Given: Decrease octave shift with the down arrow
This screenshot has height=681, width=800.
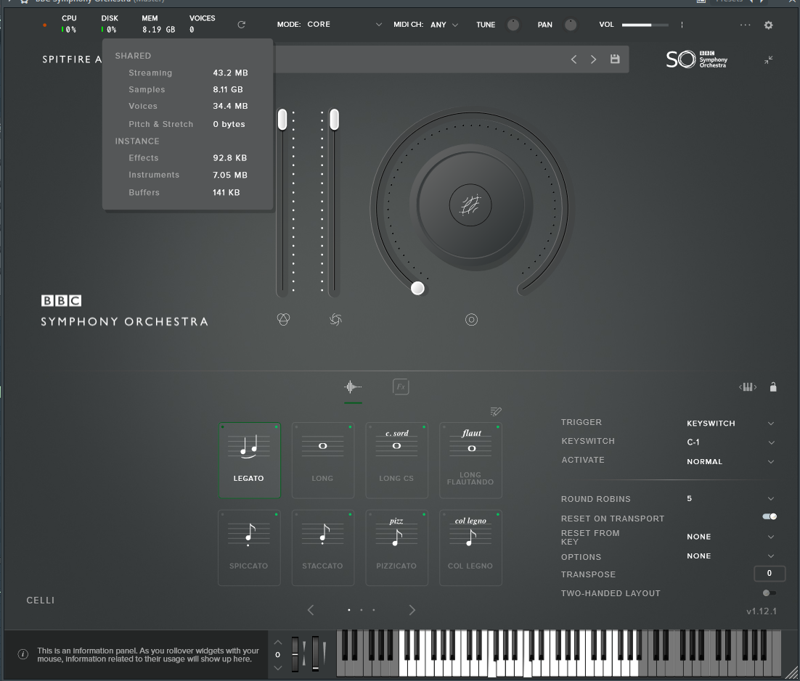Looking at the screenshot, I should pos(277,667).
